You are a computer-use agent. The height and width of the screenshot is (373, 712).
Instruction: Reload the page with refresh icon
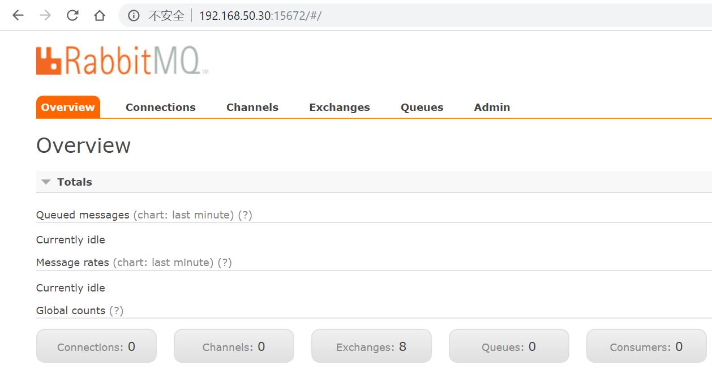72,15
